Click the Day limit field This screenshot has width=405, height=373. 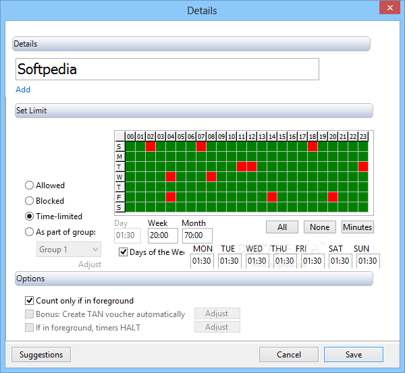[128, 235]
